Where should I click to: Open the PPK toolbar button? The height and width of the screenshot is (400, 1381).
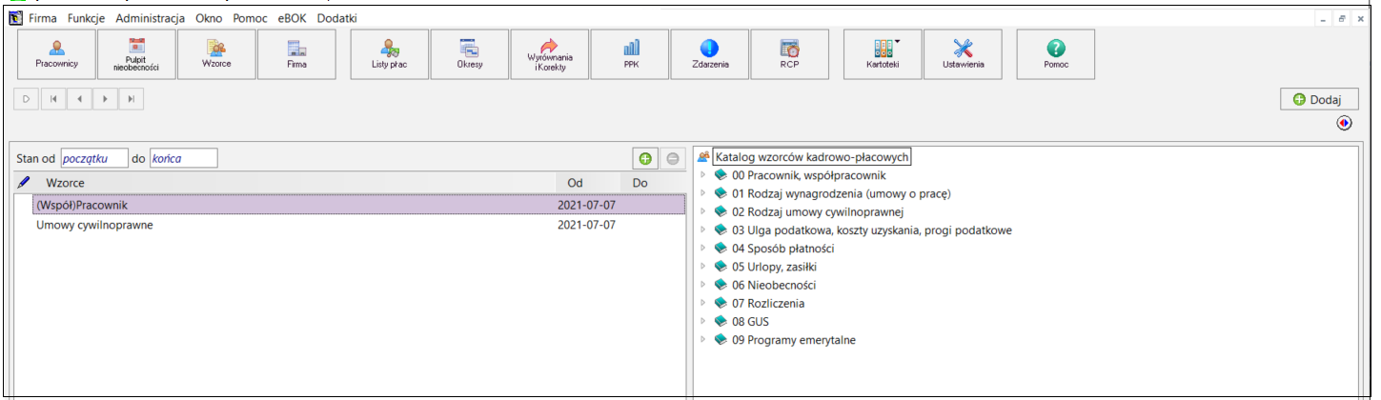[630, 54]
